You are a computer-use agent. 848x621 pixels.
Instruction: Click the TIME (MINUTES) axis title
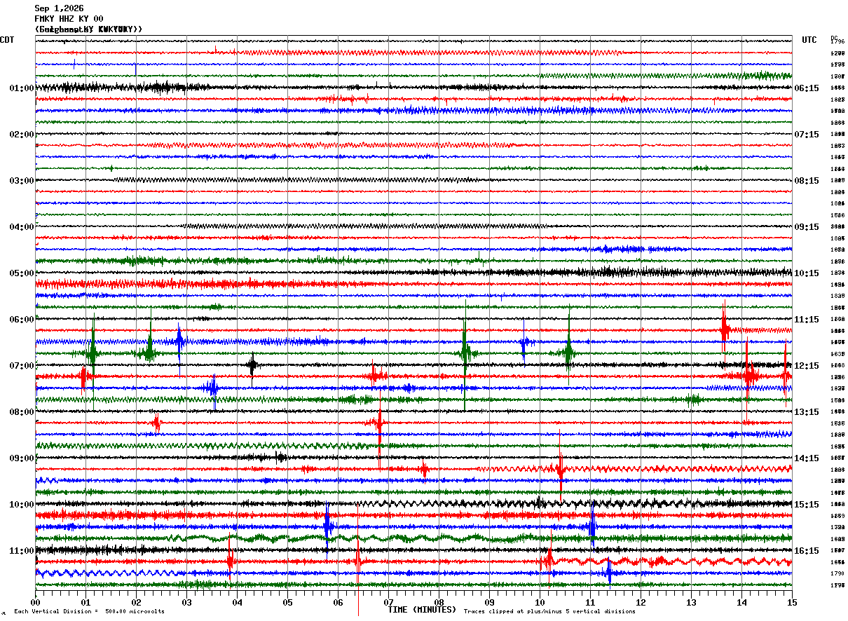click(422, 610)
